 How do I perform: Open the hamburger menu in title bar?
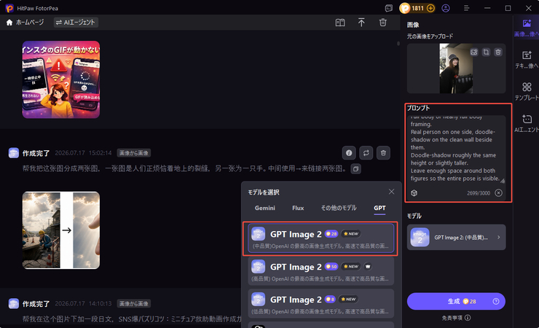click(x=466, y=8)
